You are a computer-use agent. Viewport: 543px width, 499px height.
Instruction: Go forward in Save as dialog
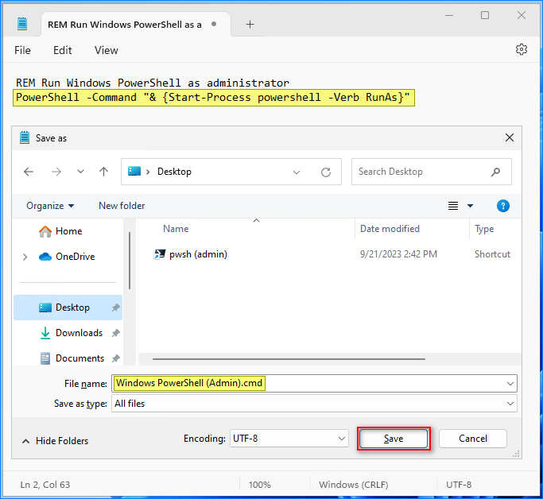(56, 172)
